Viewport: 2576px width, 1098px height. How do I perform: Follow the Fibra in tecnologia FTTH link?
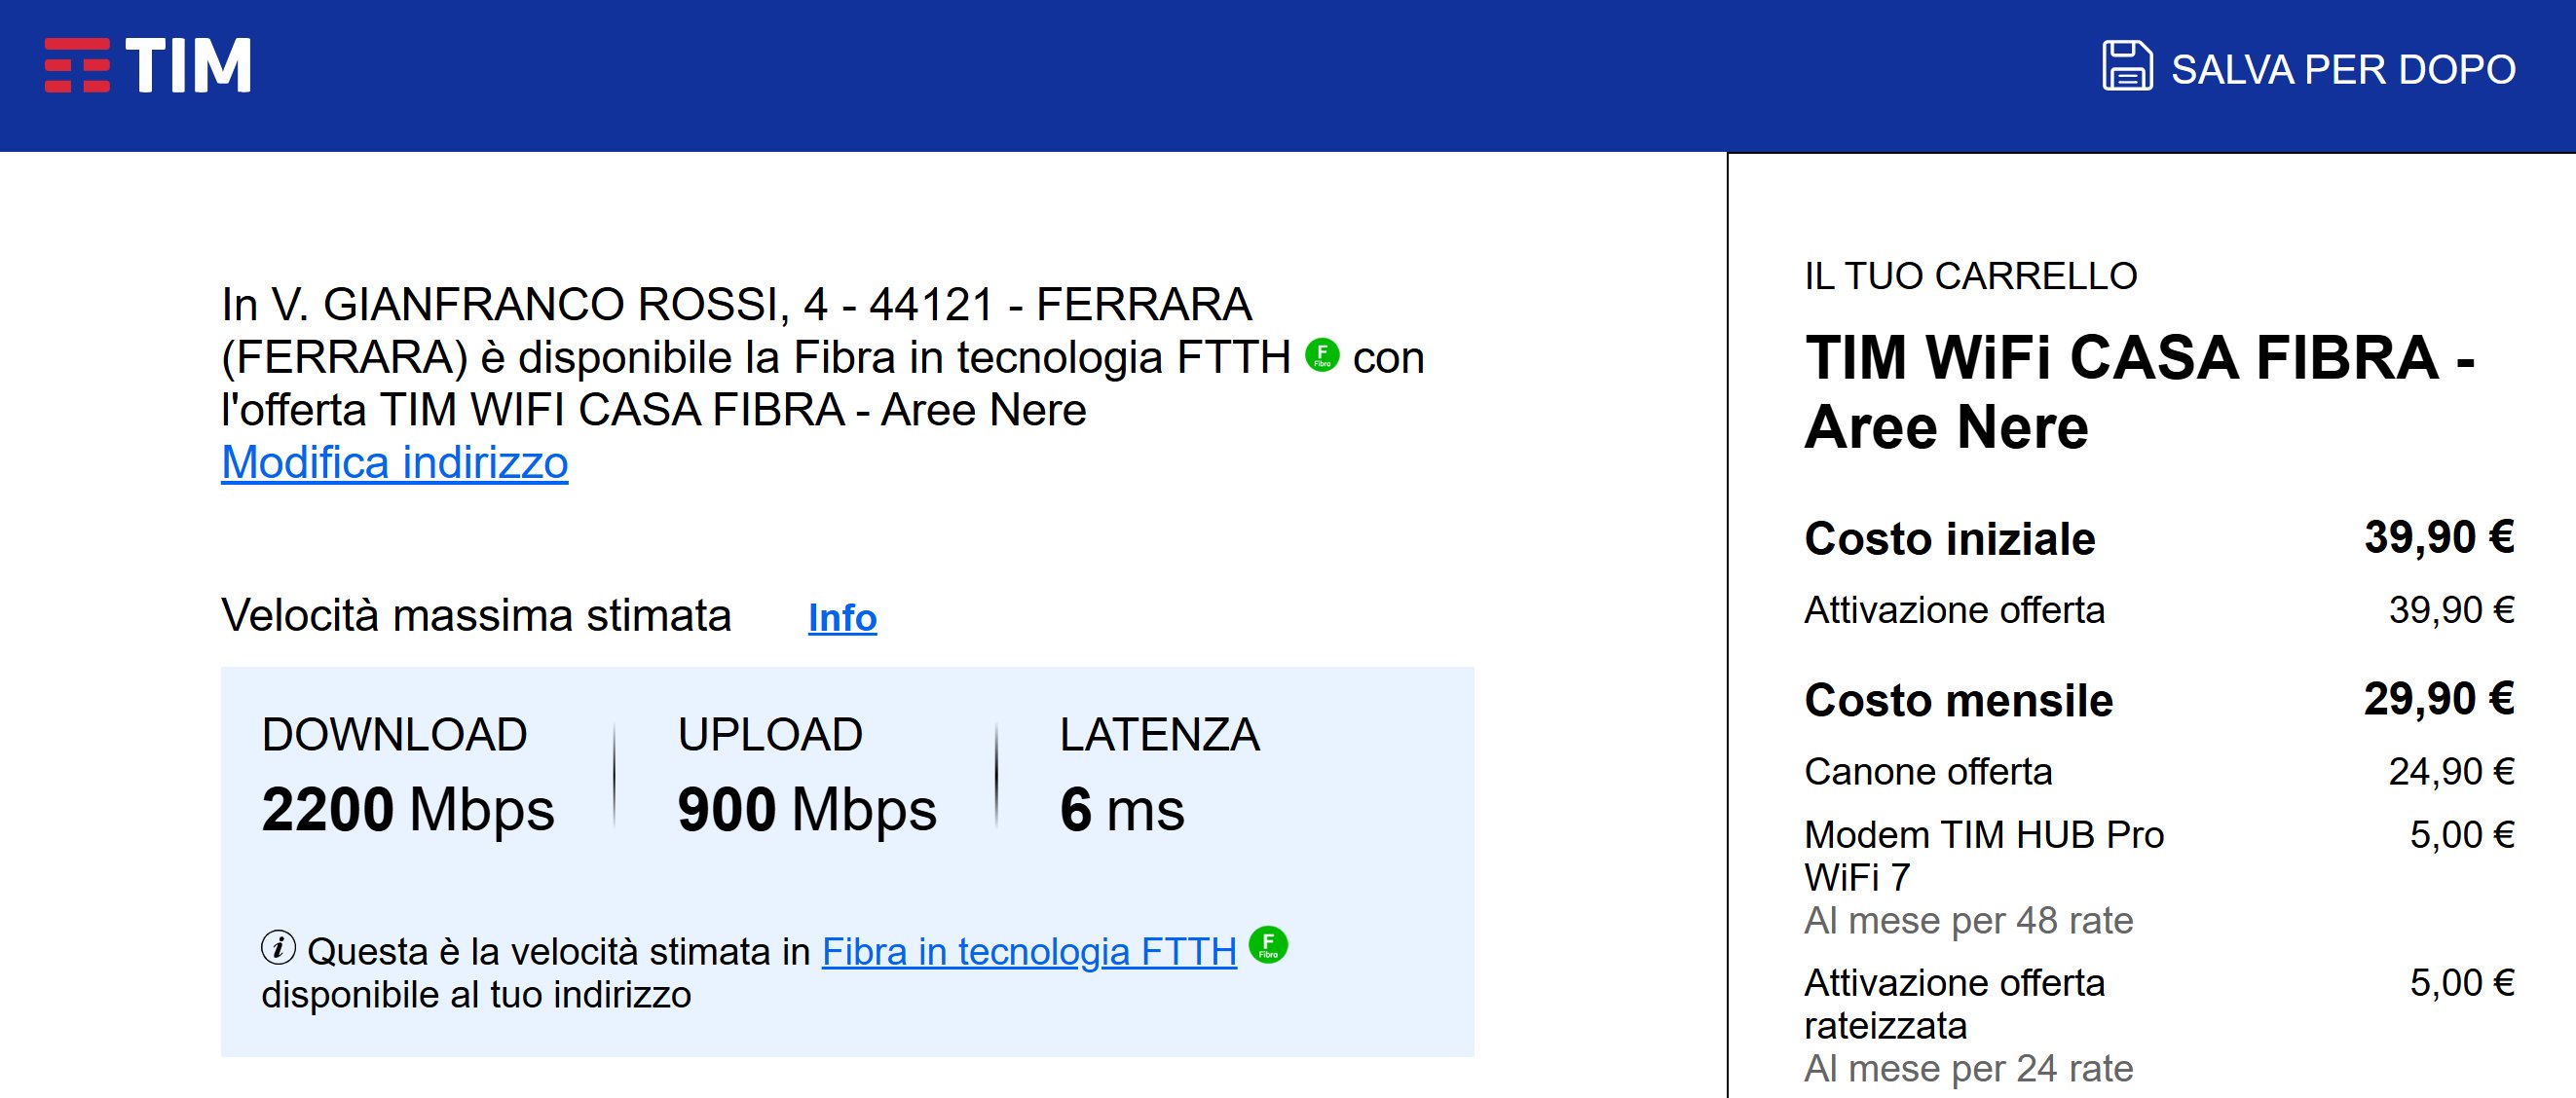point(1028,951)
